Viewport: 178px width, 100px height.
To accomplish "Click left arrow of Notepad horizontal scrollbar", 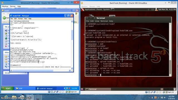I will (x=11, y=71).
